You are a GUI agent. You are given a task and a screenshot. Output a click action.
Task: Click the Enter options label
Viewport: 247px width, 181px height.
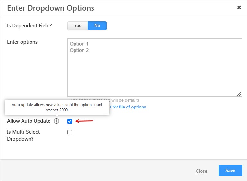(x=22, y=42)
